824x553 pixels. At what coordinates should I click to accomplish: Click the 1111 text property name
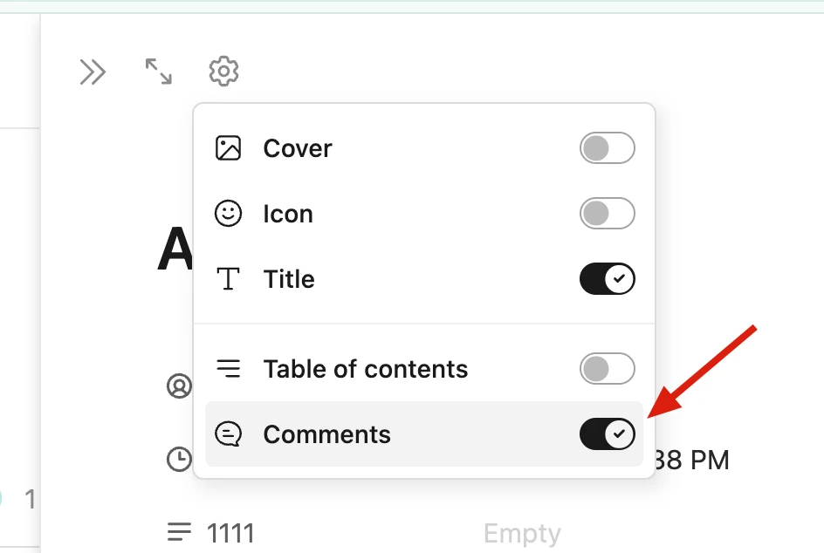[230, 534]
